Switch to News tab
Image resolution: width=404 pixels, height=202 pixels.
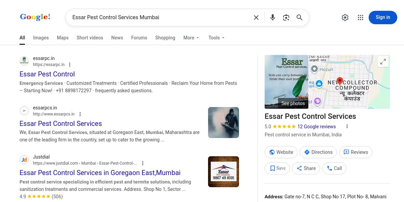coord(117,38)
